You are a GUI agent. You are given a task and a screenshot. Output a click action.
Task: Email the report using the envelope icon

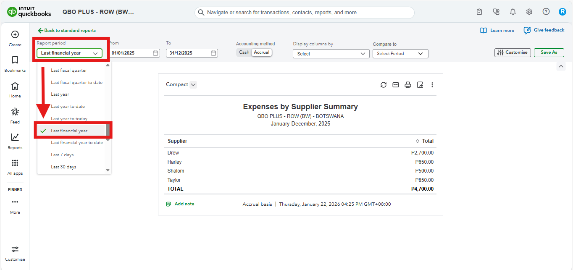(395, 85)
